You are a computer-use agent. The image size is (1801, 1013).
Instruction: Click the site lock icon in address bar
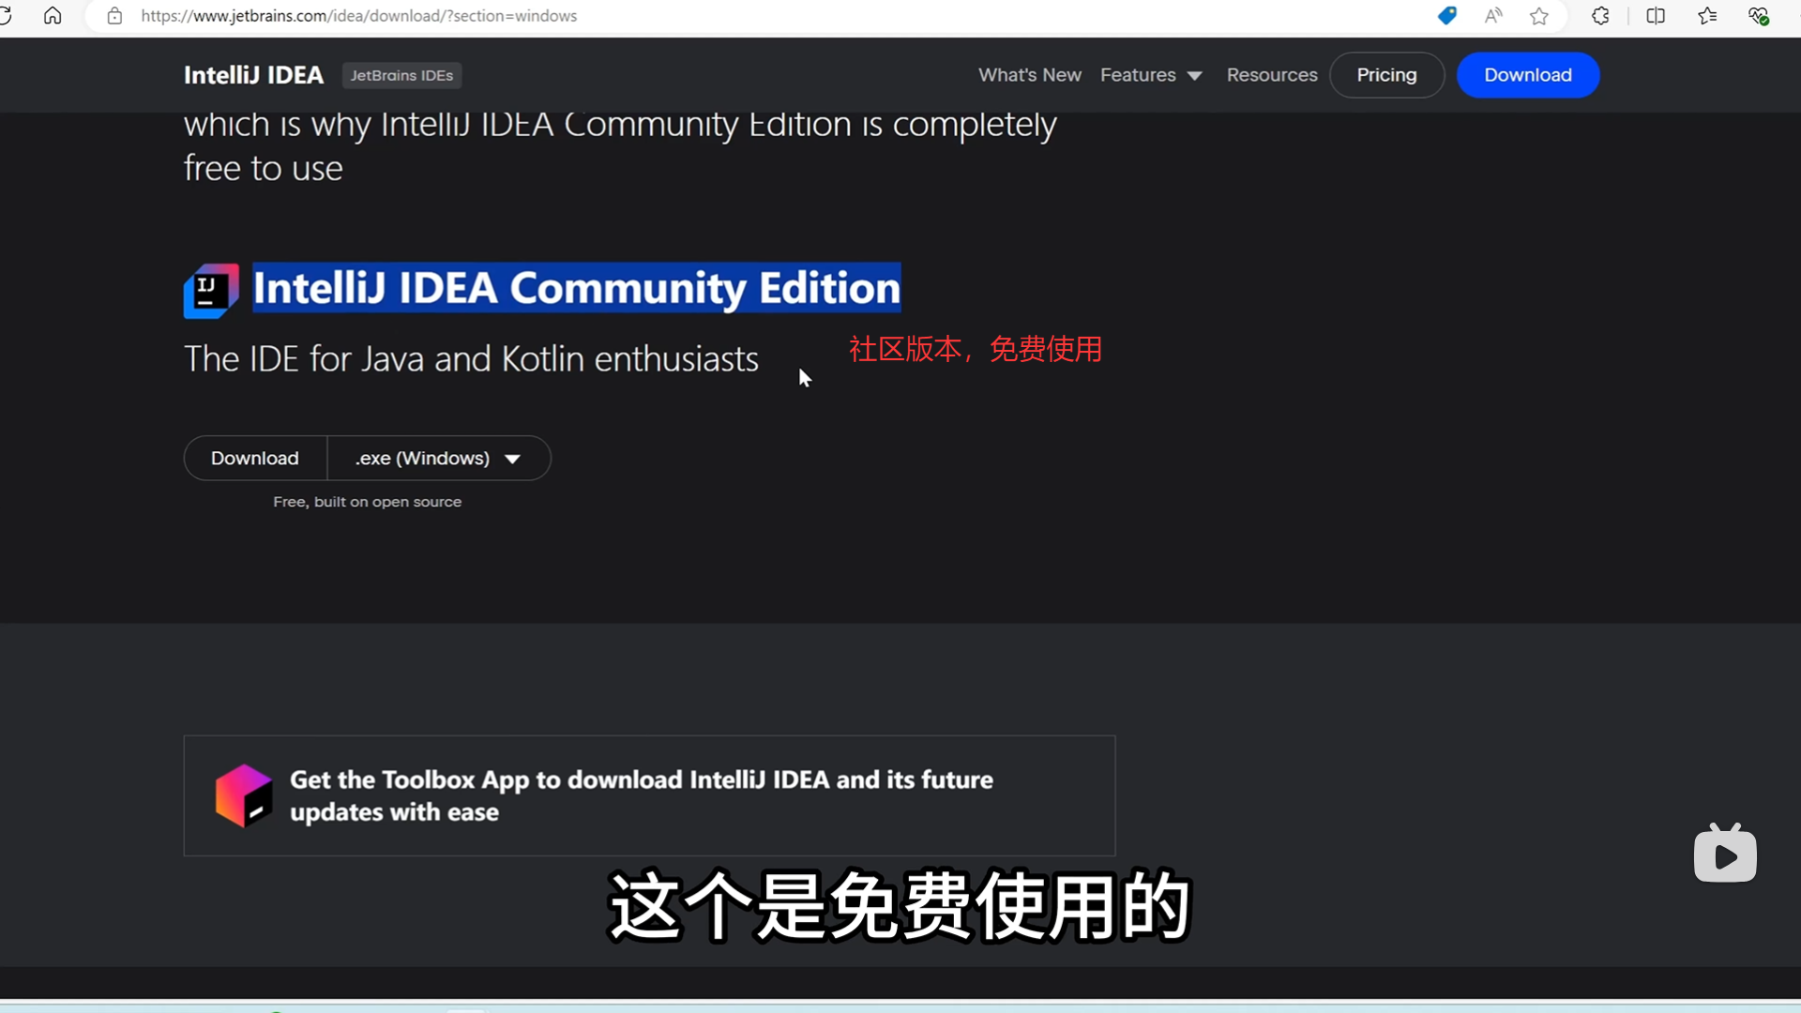click(114, 16)
